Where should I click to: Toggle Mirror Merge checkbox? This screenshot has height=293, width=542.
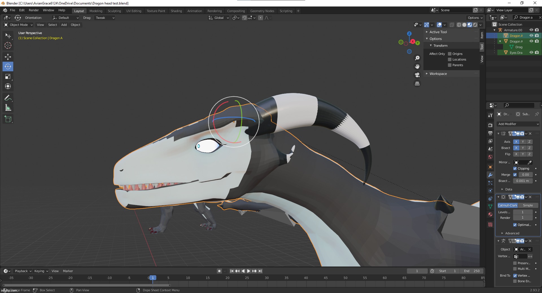515,175
